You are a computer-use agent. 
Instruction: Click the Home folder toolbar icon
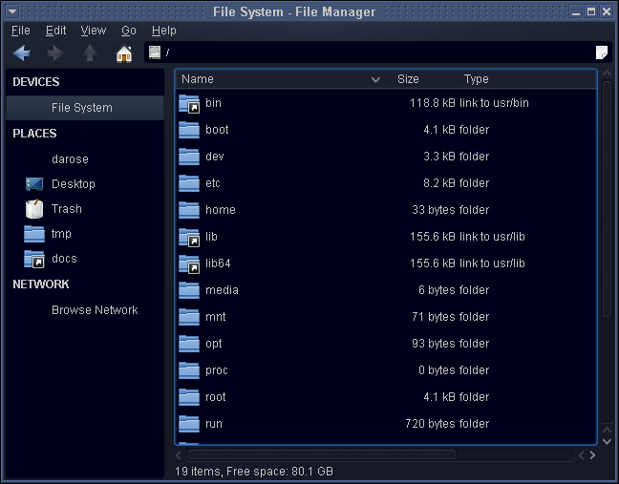click(124, 53)
